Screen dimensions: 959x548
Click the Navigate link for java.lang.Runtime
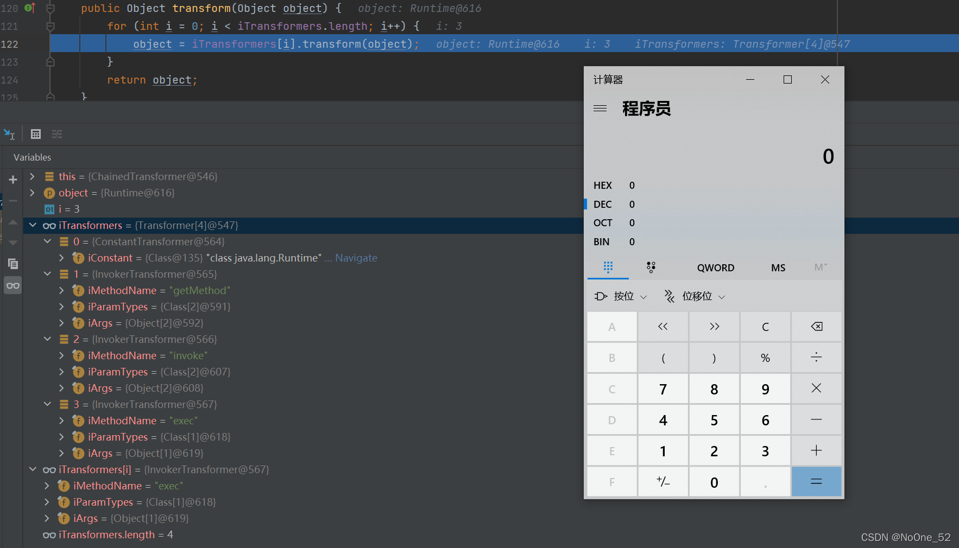point(356,258)
